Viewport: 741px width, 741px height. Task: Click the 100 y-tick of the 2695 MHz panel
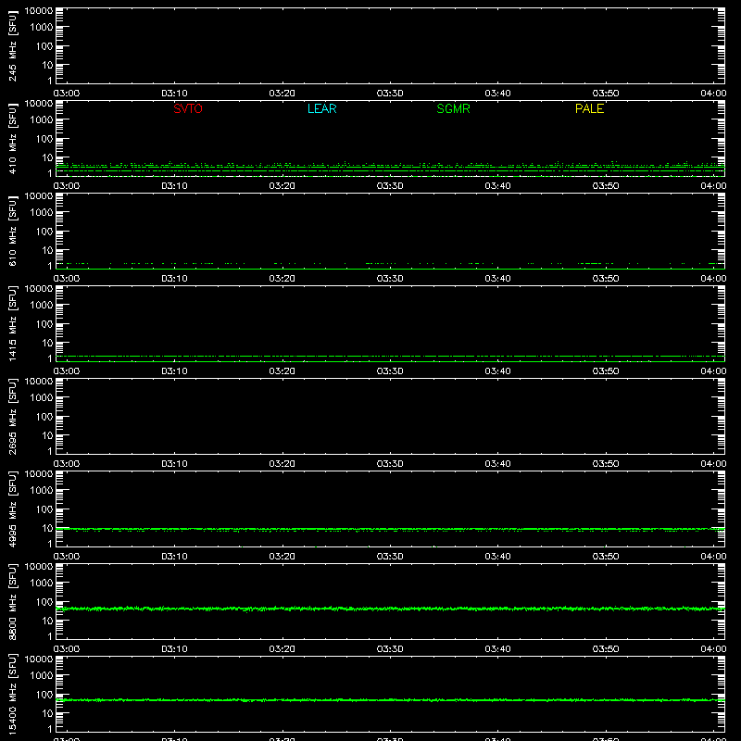(44, 417)
